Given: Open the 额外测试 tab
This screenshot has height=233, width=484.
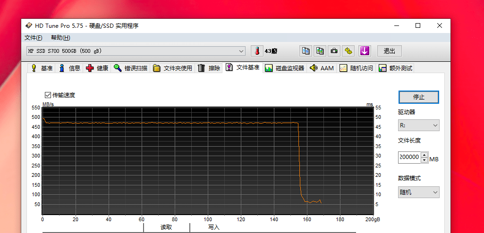Looking at the screenshot, I should pos(395,68).
